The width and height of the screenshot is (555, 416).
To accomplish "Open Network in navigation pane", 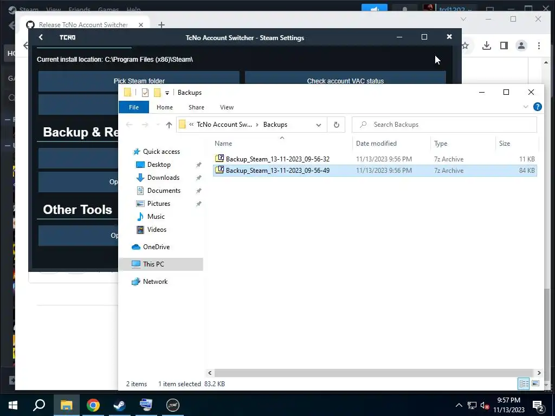I will (x=155, y=282).
